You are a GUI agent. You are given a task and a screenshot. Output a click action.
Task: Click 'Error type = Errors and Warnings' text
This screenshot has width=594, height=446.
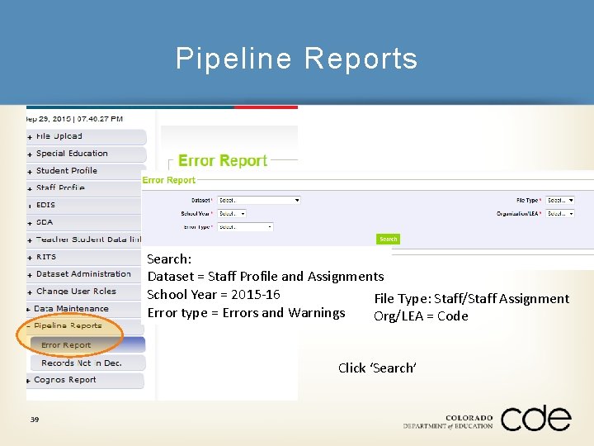click(246, 313)
